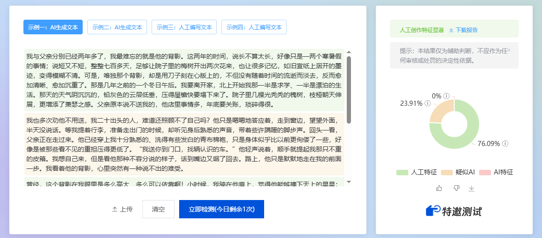Click scrollbar up arrow of text area

pyautogui.click(x=349, y=52)
